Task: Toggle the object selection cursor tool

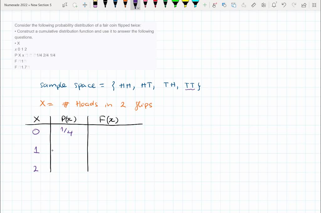Action: point(65,5)
